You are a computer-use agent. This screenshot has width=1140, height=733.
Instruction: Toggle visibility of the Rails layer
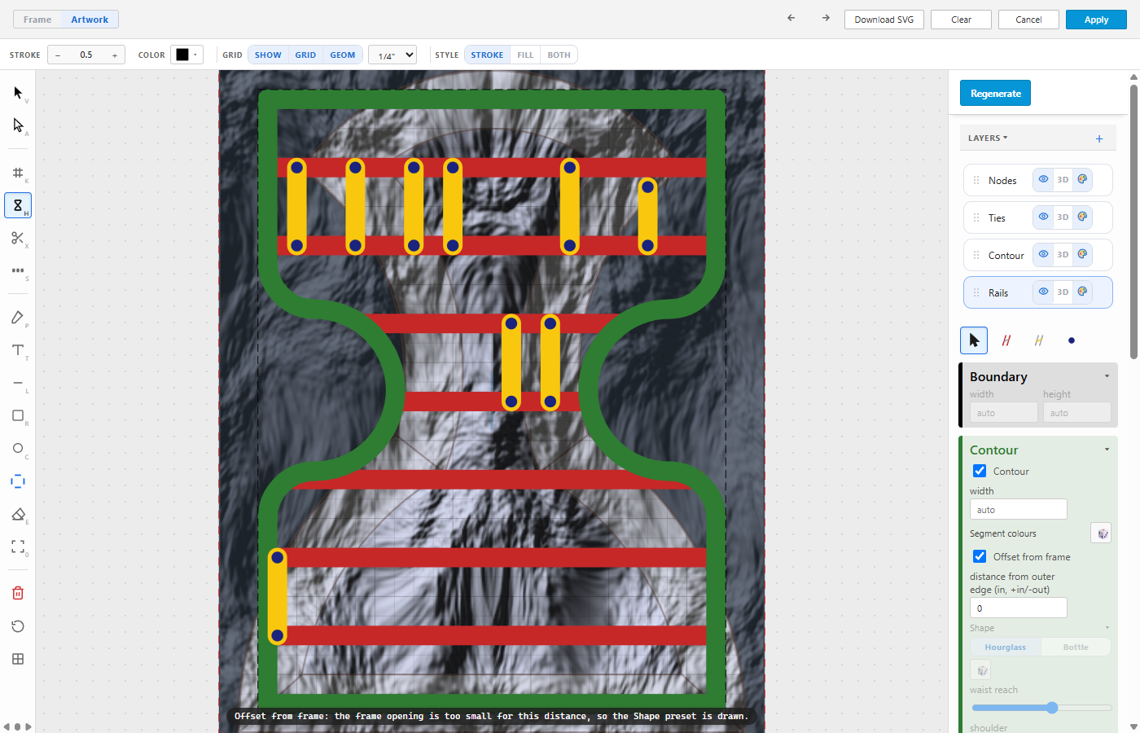pos(1043,292)
